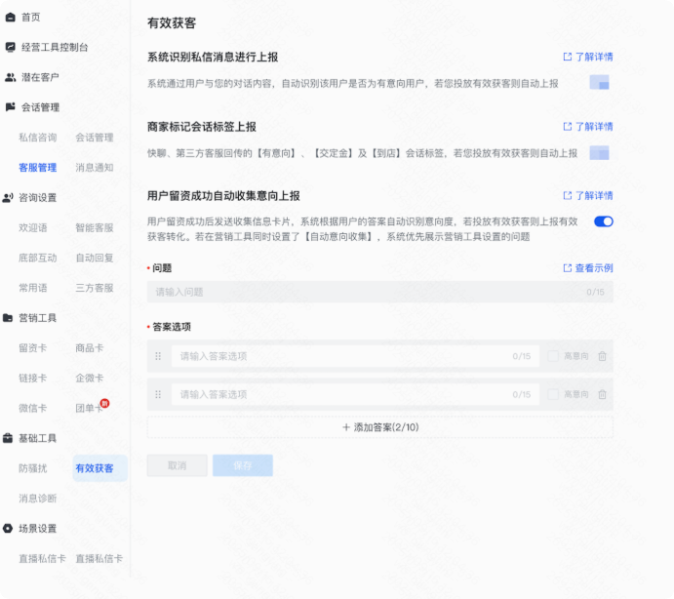Click the 经营工具控制台 chart icon
The height and width of the screenshot is (599, 674).
pos(11,47)
